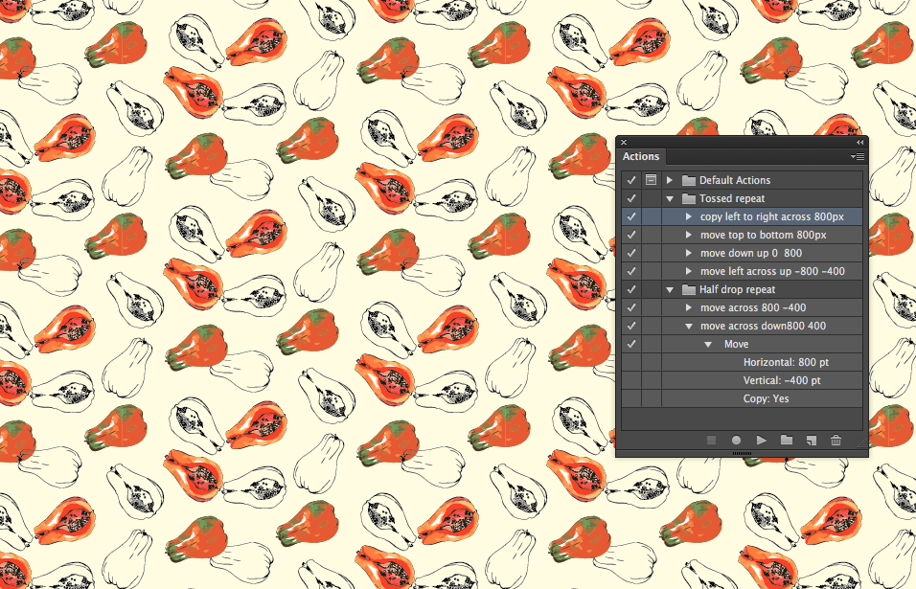Toggle checkmark for move top to bottom action

630,235
